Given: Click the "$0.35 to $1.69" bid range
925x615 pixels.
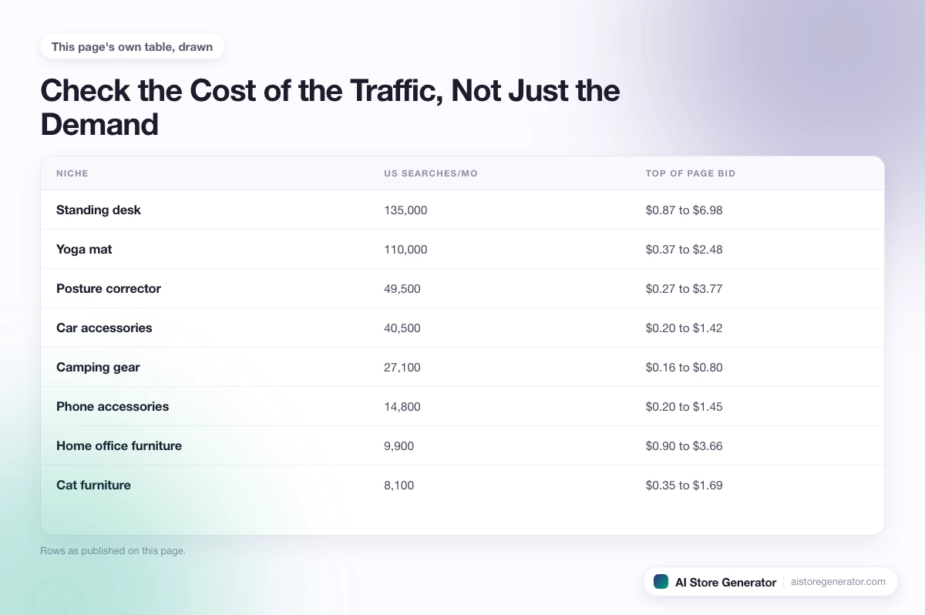Looking at the screenshot, I should click(x=684, y=485).
